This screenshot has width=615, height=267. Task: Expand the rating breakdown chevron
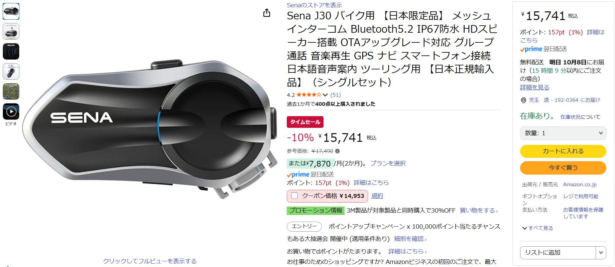point(325,95)
